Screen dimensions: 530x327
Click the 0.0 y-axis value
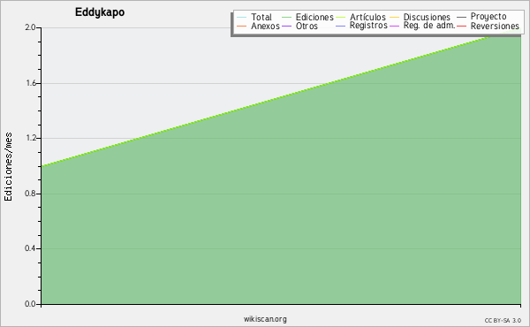click(30, 304)
